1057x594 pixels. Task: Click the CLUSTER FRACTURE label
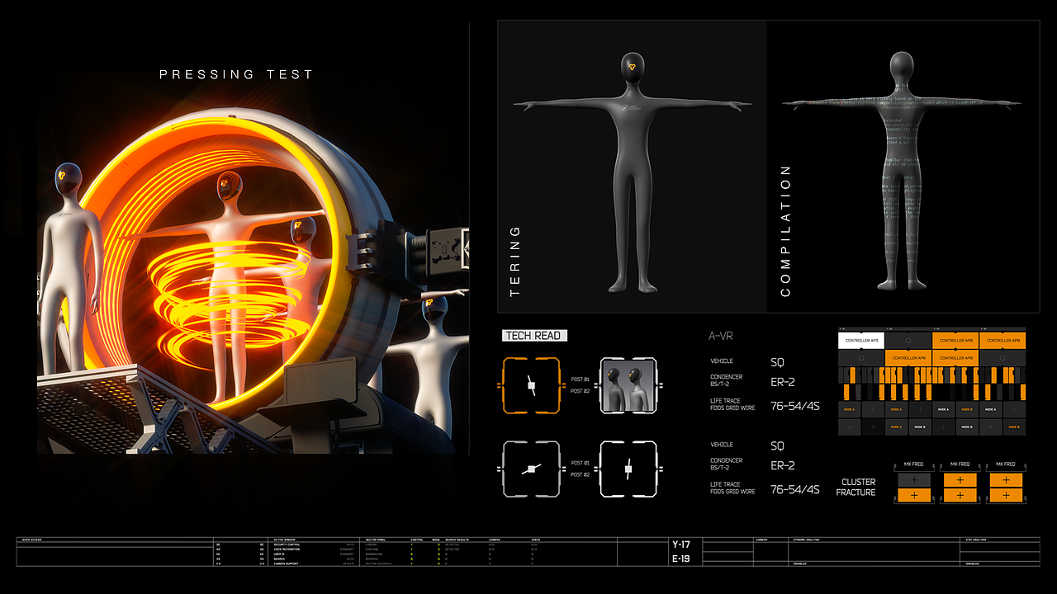click(x=856, y=488)
